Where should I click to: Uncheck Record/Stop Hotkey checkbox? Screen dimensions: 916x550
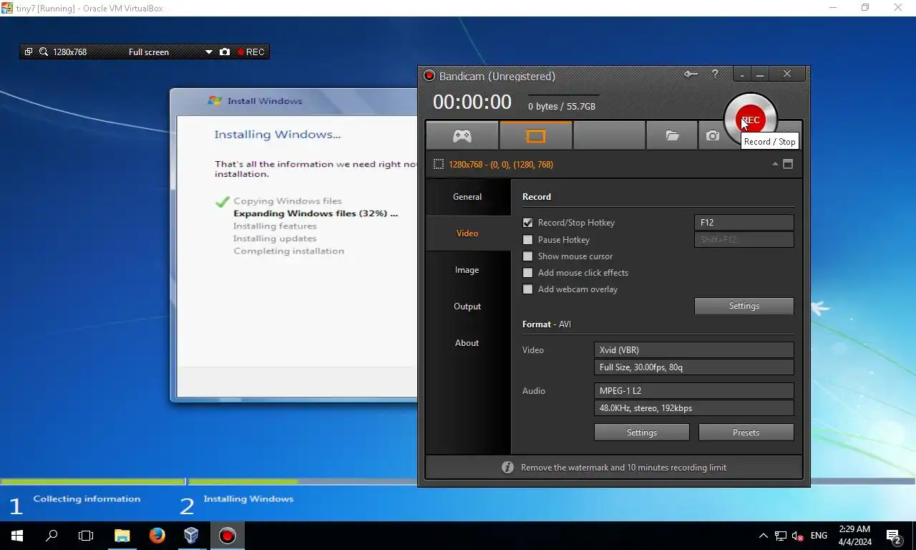pos(527,223)
